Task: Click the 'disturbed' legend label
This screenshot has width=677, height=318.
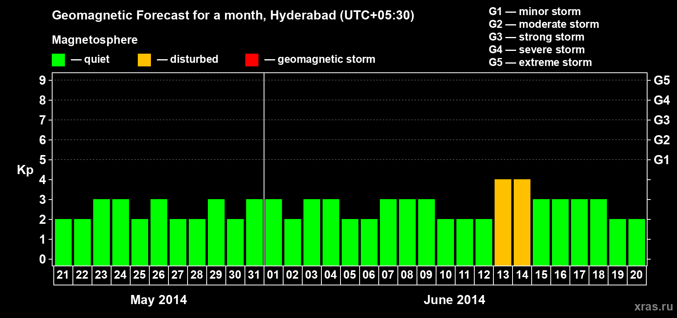Action: (x=194, y=59)
